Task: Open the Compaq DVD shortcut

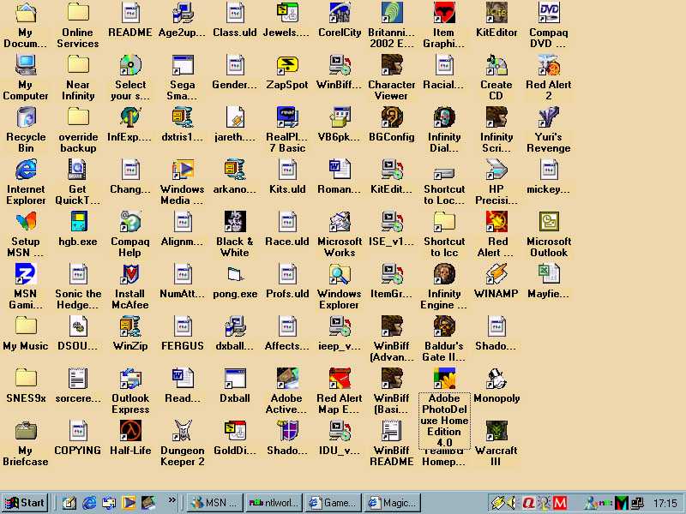Action: tap(549, 13)
